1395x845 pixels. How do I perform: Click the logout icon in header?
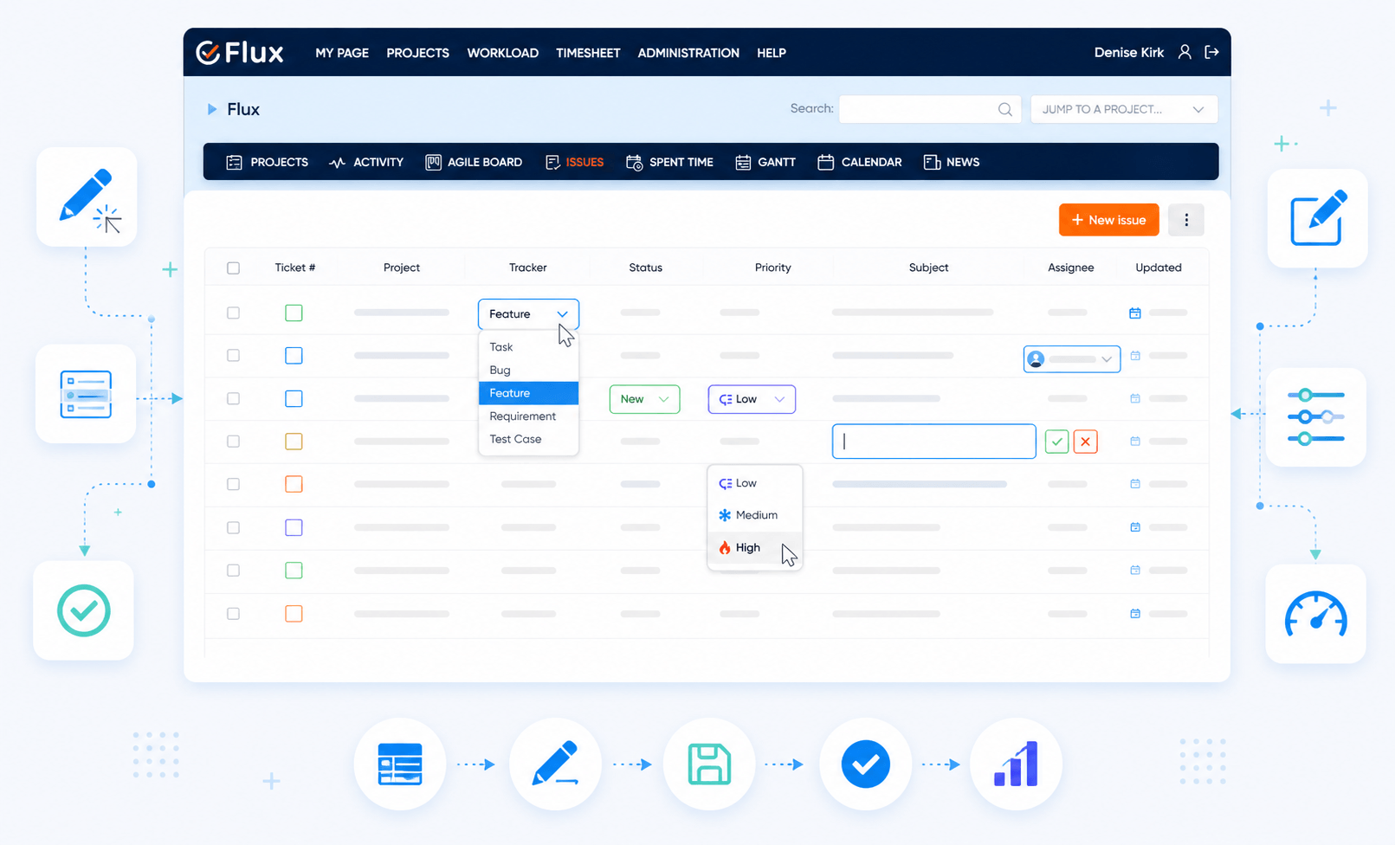point(1211,52)
